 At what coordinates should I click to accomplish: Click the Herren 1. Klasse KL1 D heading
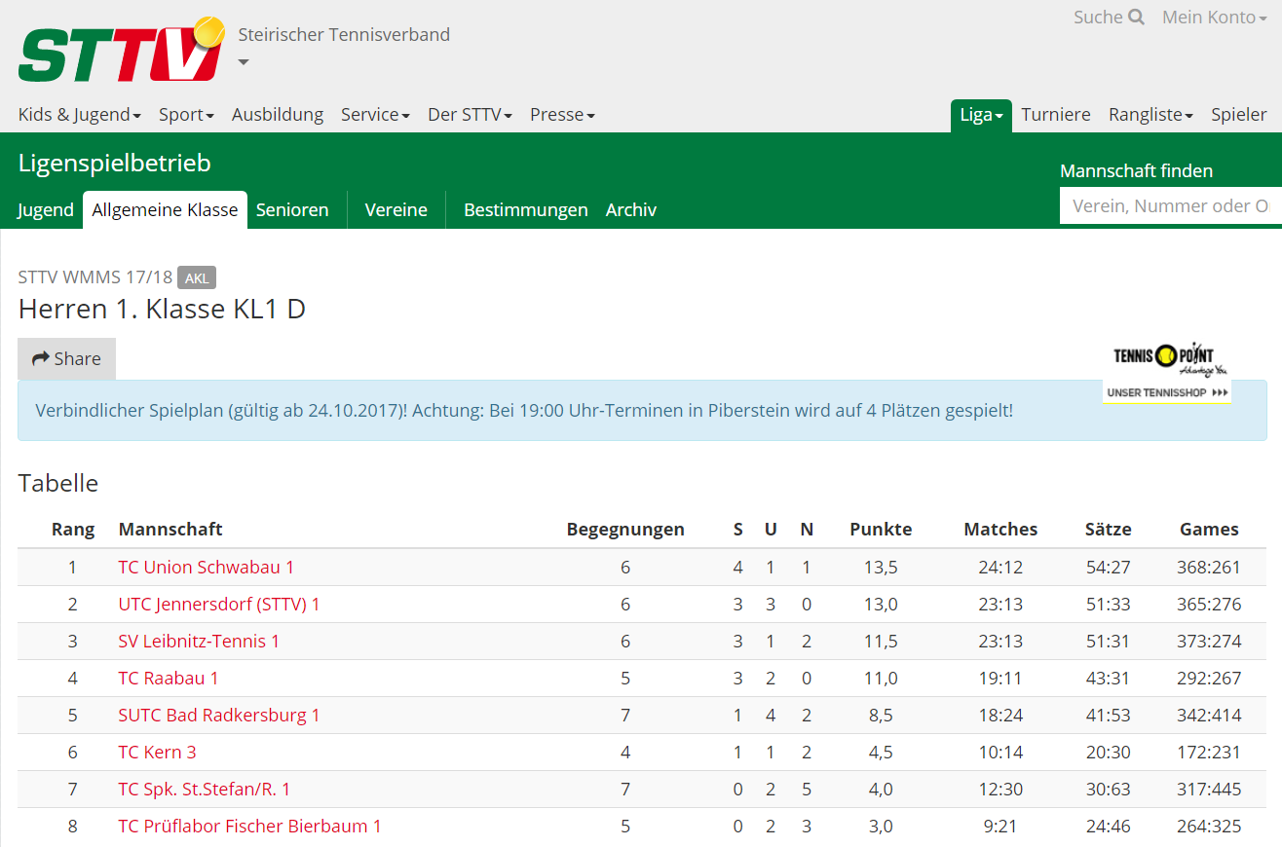pyautogui.click(x=163, y=310)
